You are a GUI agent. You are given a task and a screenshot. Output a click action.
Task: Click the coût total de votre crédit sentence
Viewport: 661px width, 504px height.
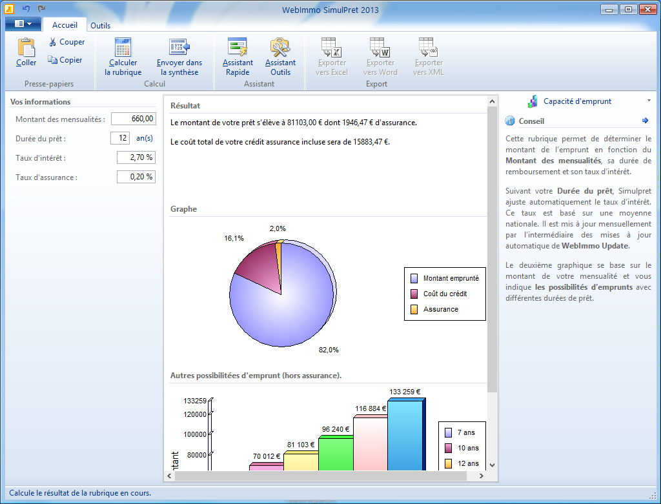280,142
